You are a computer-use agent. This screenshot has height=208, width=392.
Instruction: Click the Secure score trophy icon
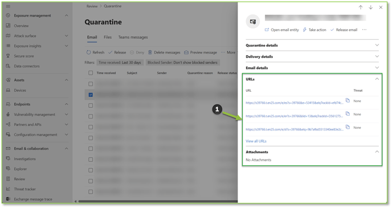tap(8, 56)
